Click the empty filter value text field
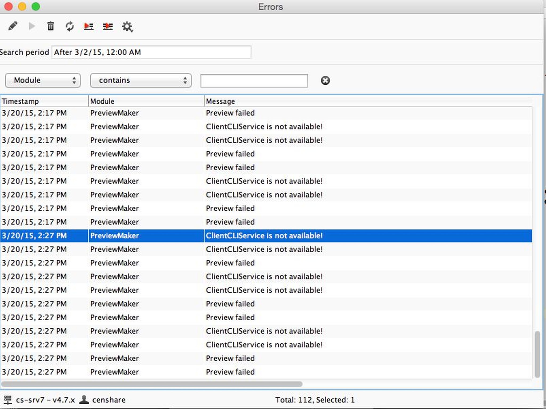Screen dimensions: 546x409 tap(254, 81)
